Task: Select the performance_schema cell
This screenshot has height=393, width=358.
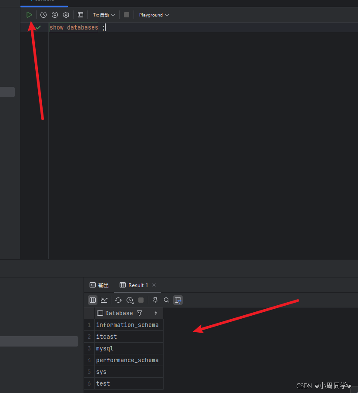Action: coord(129,360)
